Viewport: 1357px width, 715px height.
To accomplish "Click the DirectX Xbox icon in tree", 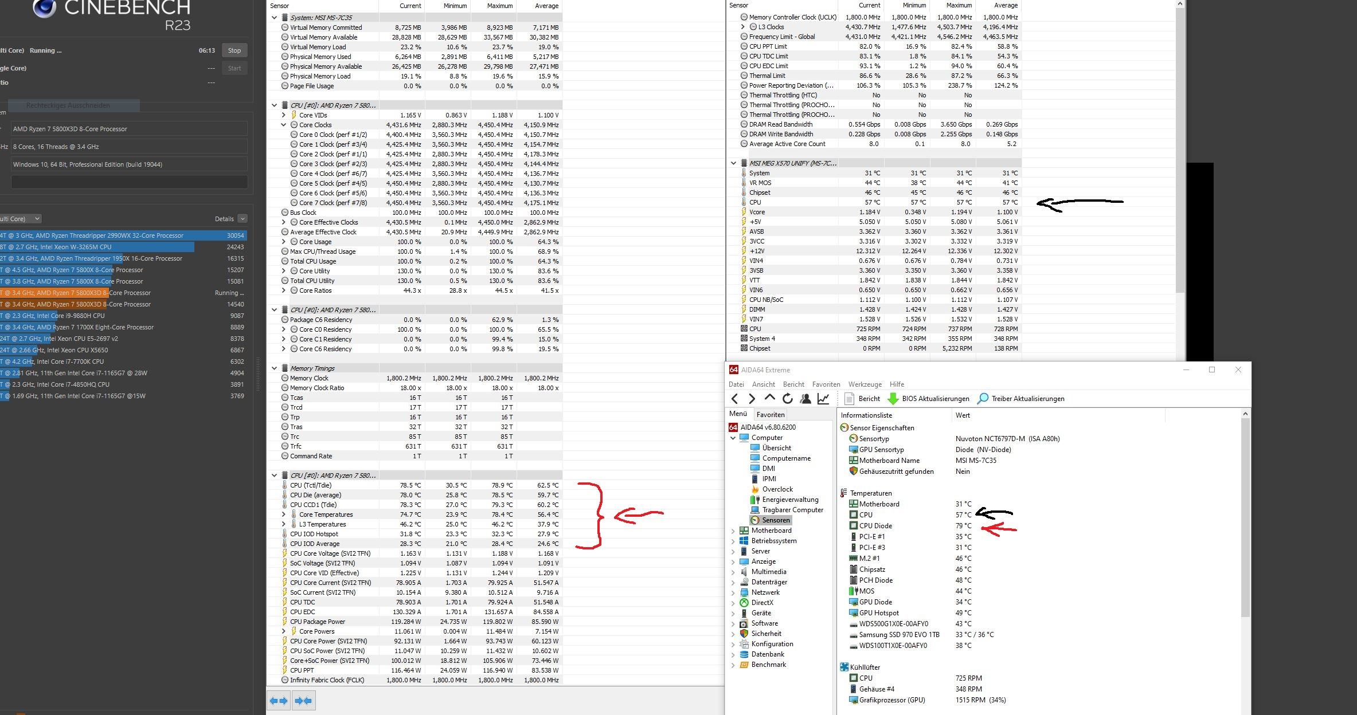I will pos(744,603).
